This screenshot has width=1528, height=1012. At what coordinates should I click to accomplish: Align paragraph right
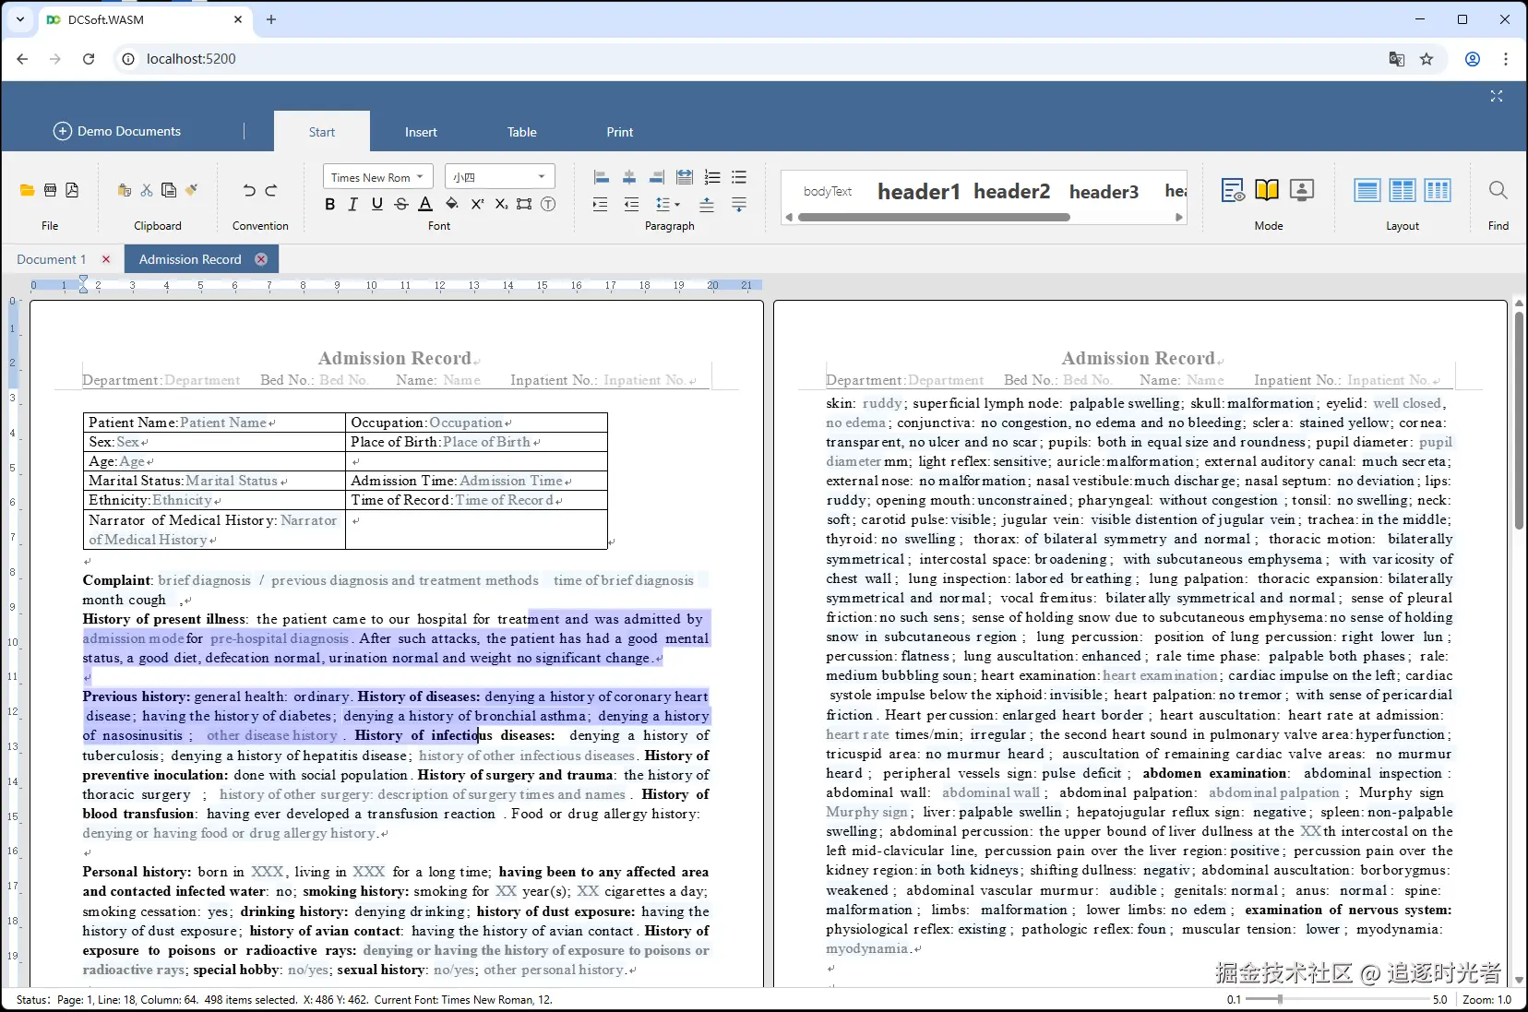coord(657,177)
